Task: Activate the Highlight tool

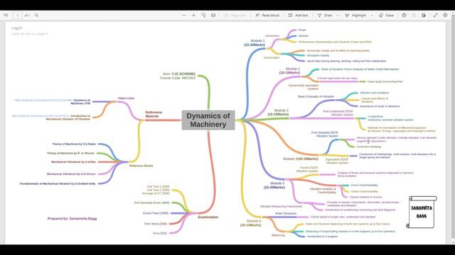Action: 355,15
